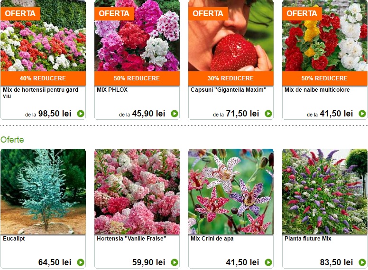Open the MIX PHLOX flower image

(x=137, y=36)
